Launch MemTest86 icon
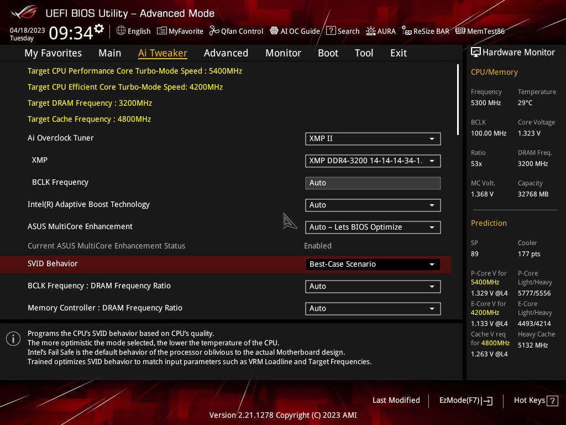Screen dimensions: 566x425 (460, 31)
